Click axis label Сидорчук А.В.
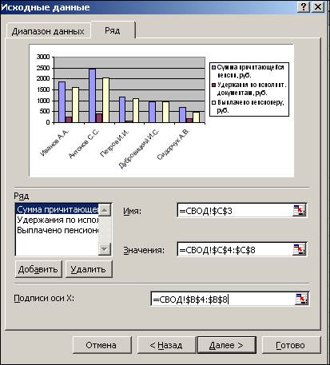This screenshot has height=365, width=330. (x=173, y=145)
